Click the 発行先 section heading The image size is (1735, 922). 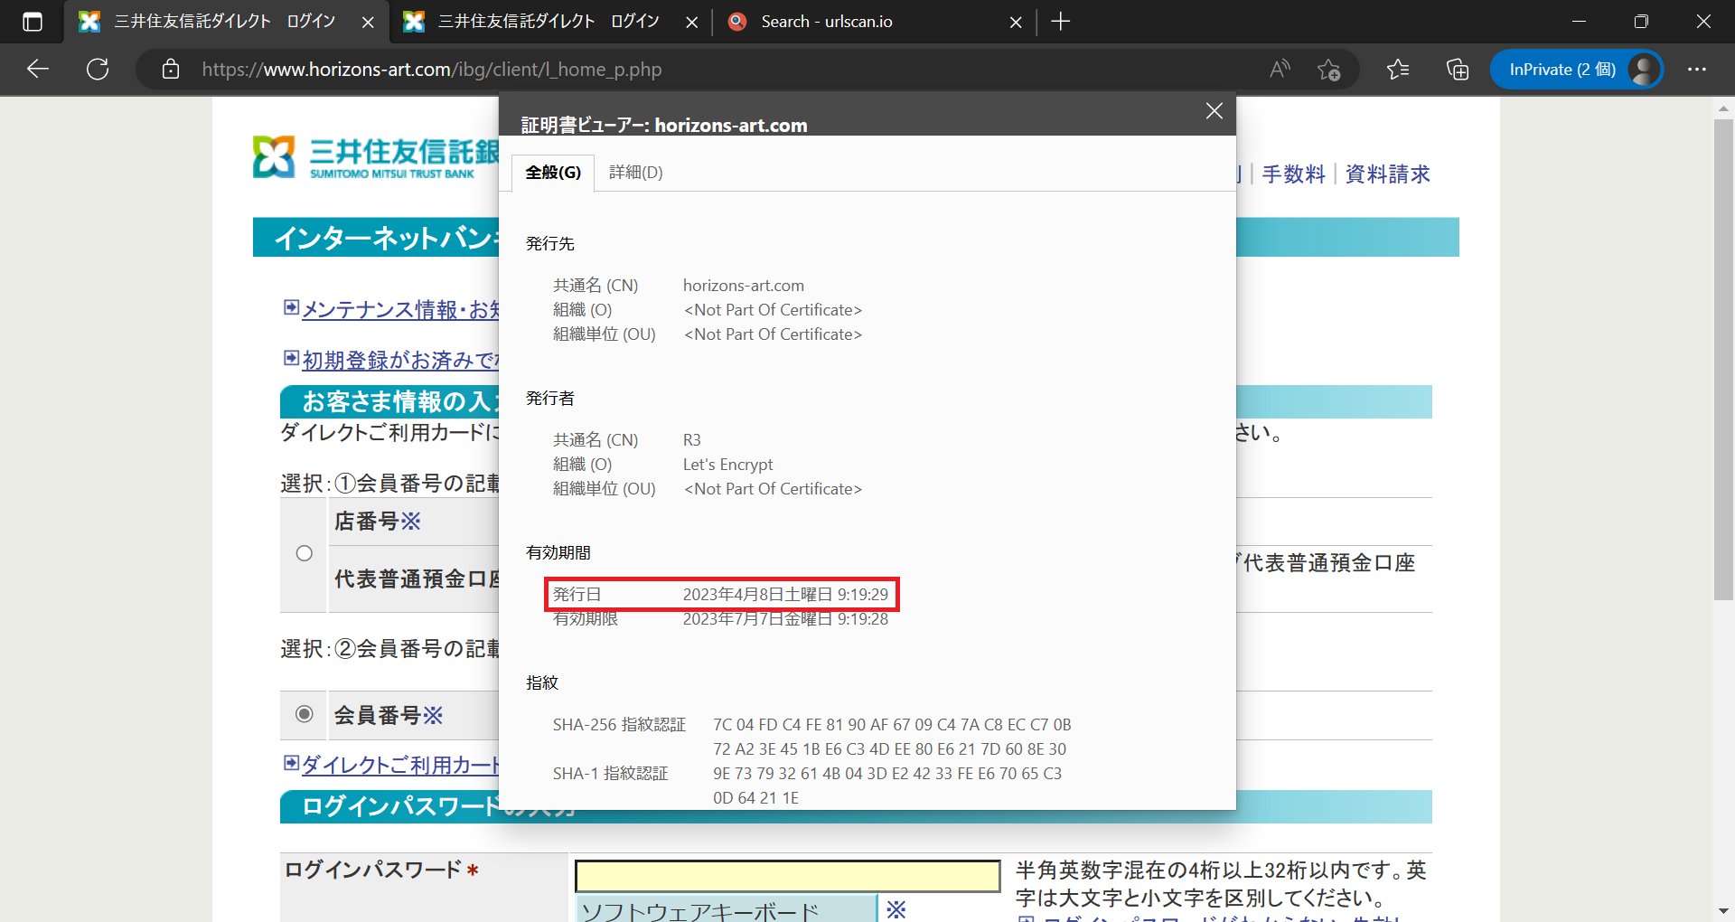coord(550,244)
